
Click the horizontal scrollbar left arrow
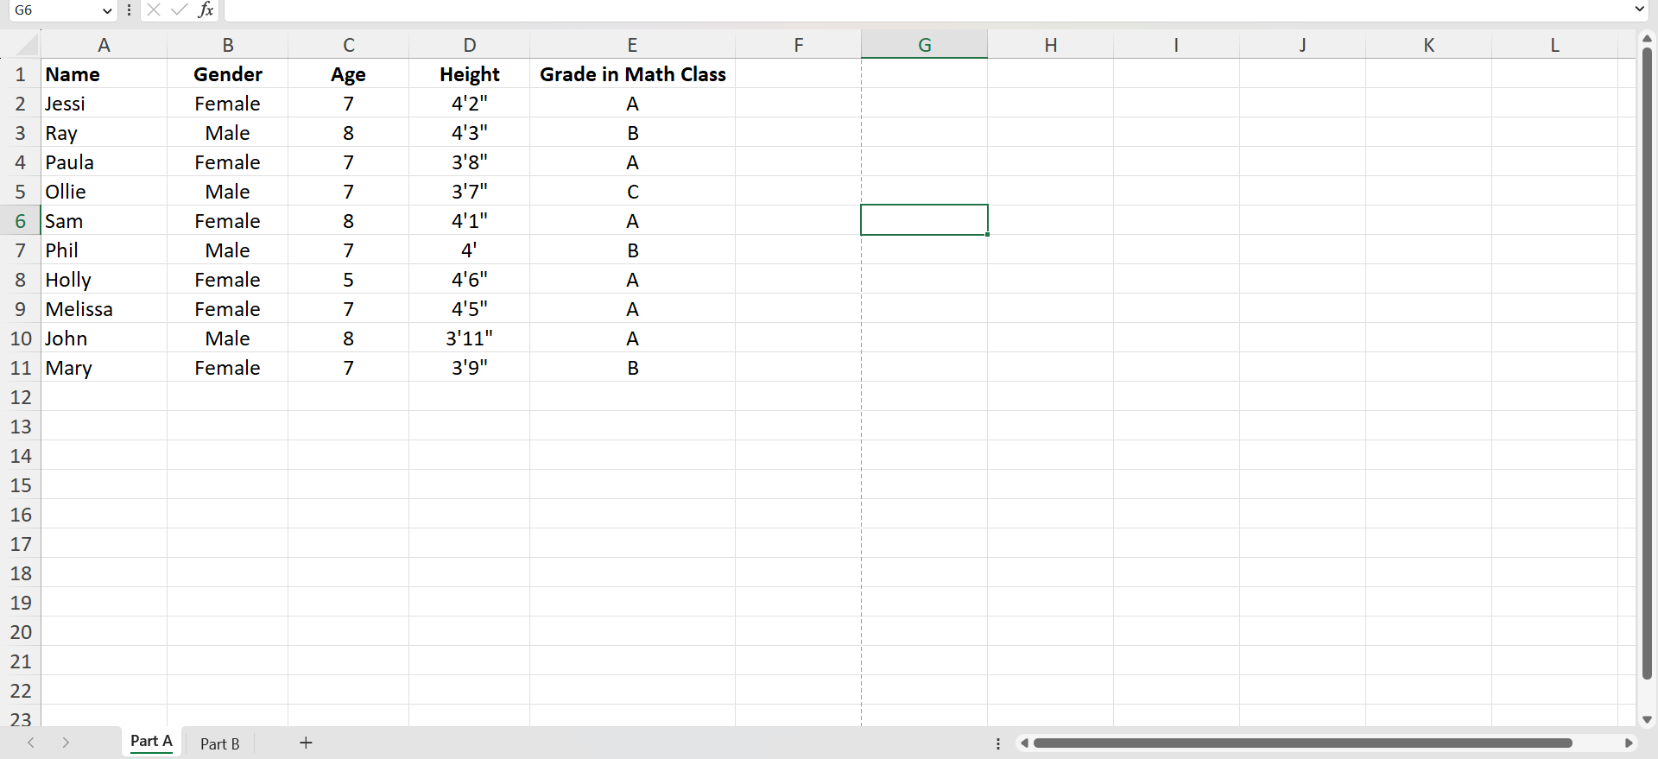tap(1024, 743)
